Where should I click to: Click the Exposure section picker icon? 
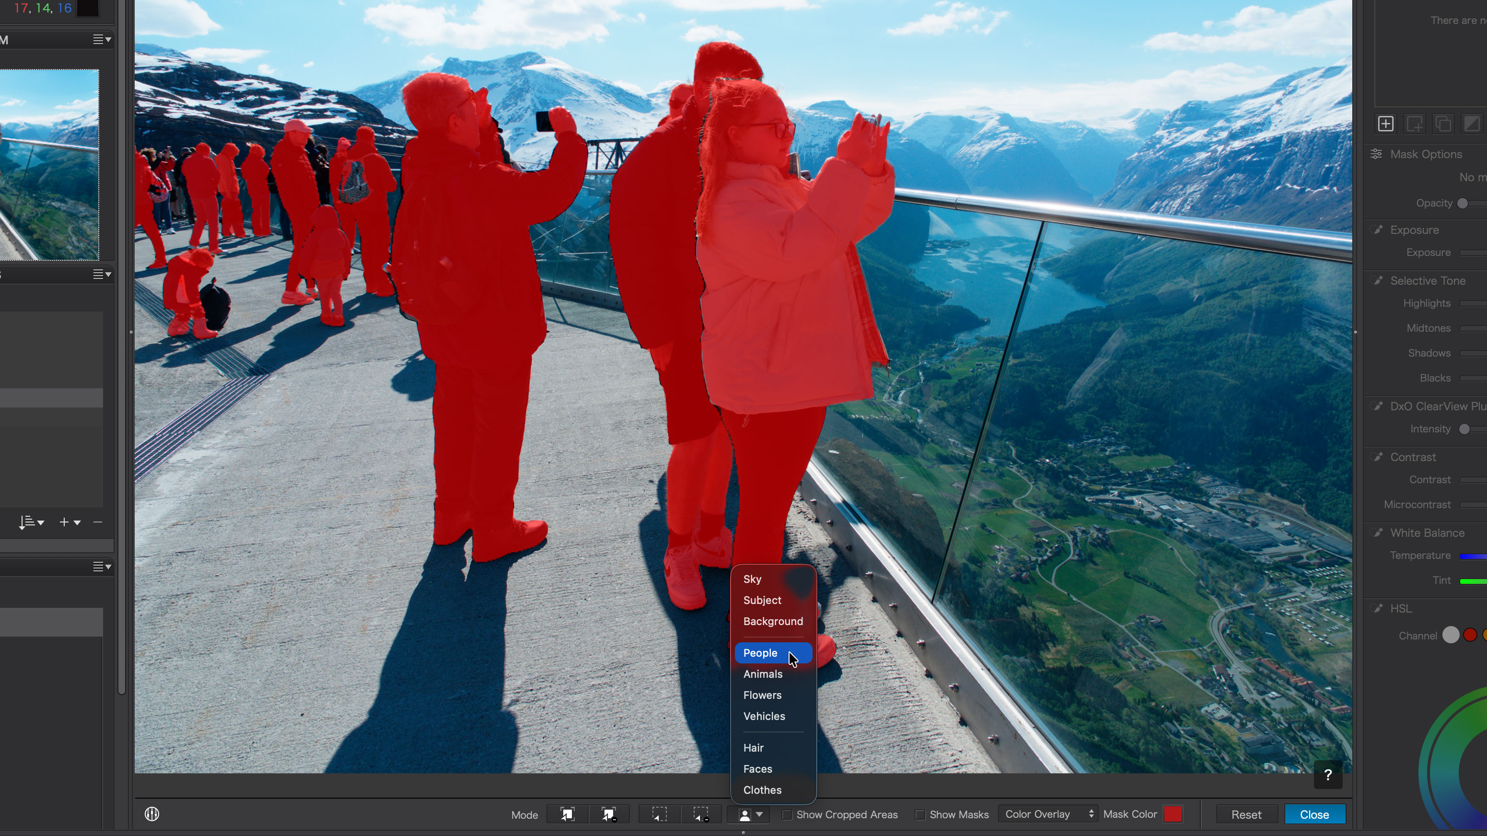coord(1378,230)
